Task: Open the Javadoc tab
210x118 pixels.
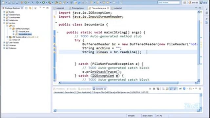Action: [72, 89]
